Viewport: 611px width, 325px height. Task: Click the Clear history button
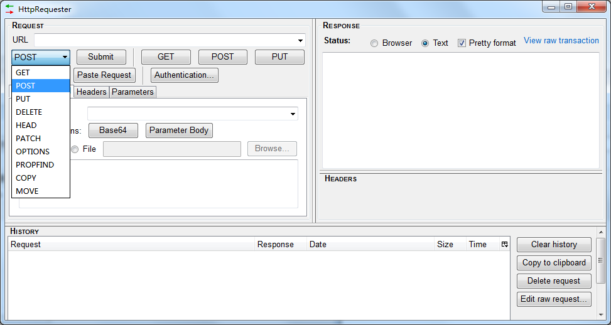click(x=553, y=245)
